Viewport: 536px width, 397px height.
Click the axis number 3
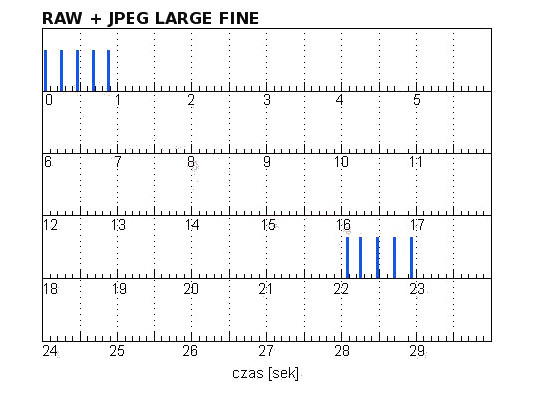[267, 100]
